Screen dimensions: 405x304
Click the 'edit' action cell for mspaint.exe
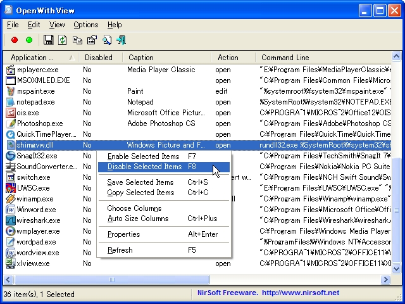[221, 91]
